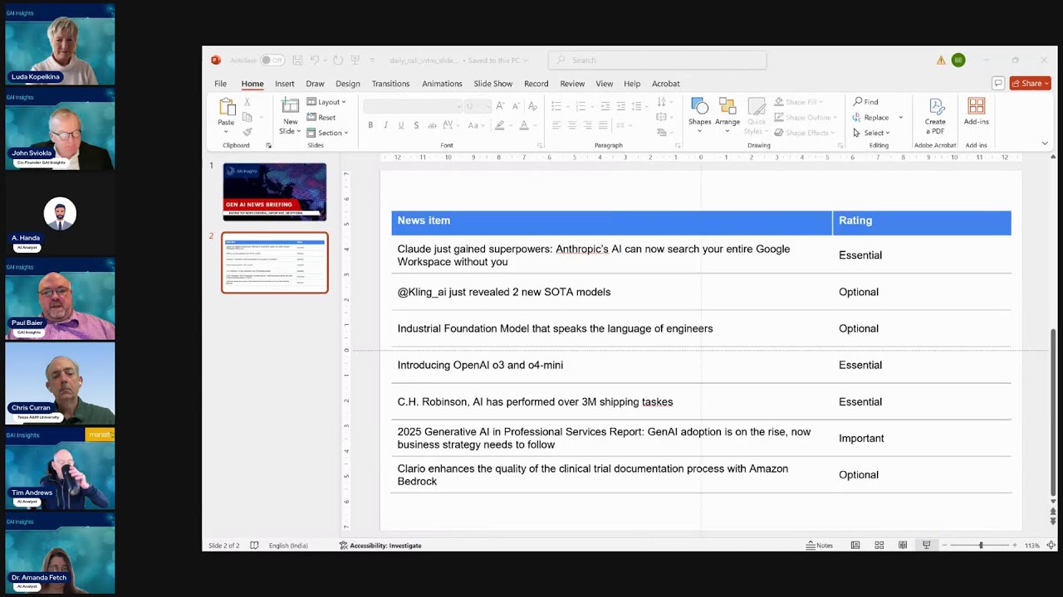Open the File menu
Image resolution: width=1063 pixels, height=597 pixels.
(220, 84)
